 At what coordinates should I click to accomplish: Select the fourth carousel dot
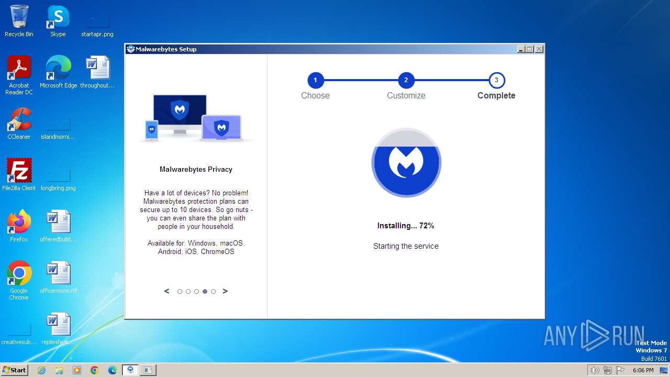(x=205, y=292)
